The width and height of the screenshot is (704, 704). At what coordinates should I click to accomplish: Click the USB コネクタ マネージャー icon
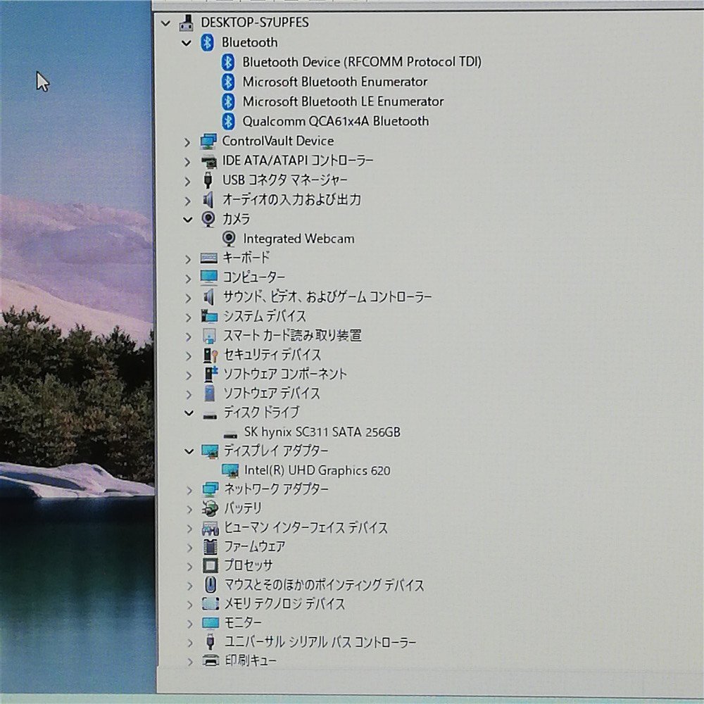pyautogui.click(x=208, y=180)
